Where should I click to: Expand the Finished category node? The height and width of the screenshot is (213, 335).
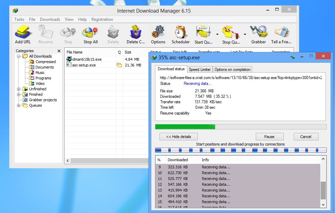[x=18, y=94]
